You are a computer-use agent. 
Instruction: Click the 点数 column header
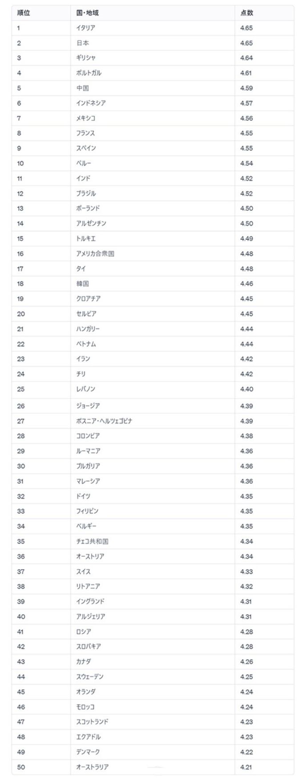[246, 13]
